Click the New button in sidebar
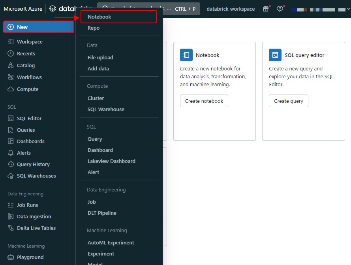The width and height of the screenshot is (351, 265). pos(38,27)
